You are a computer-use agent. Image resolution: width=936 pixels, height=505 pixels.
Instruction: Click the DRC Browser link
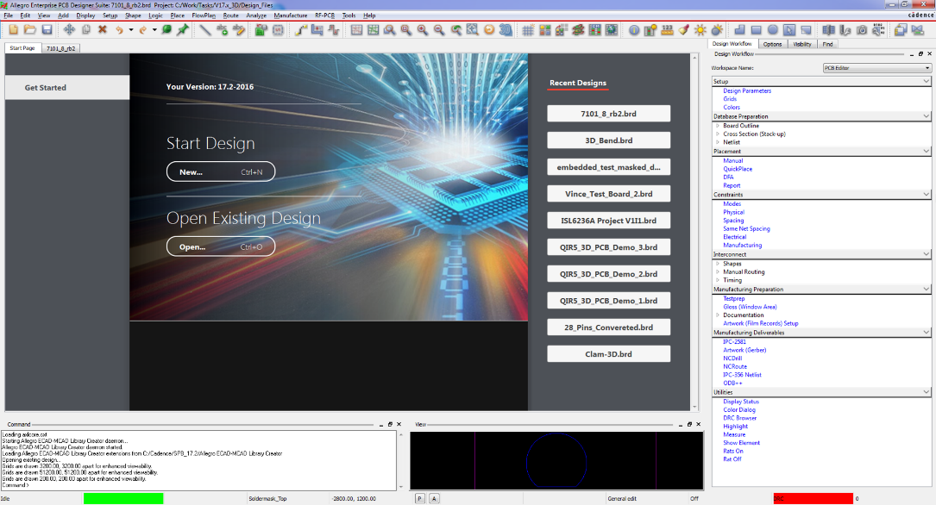pyautogui.click(x=739, y=418)
